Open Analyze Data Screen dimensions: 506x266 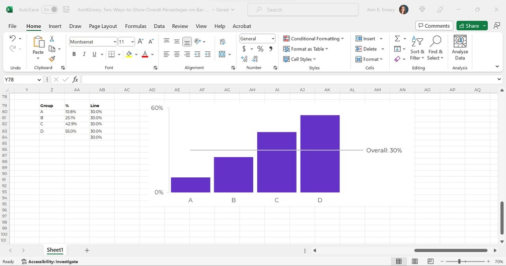(x=460, y=48)
